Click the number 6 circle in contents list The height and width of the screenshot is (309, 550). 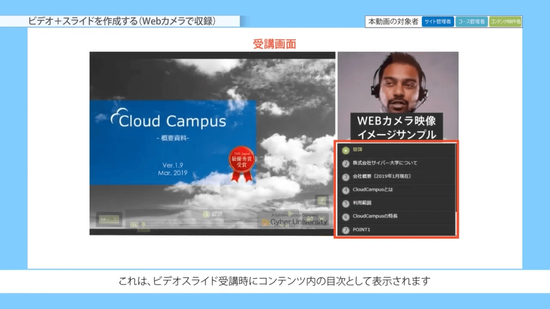point(346,216)
